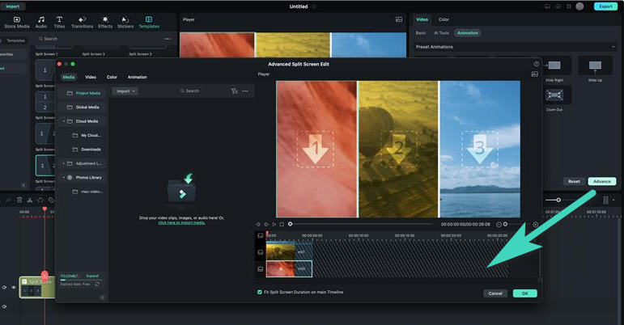The image size is (624, 325).
Task: Open the Stickers library
Action: point(125,23)
